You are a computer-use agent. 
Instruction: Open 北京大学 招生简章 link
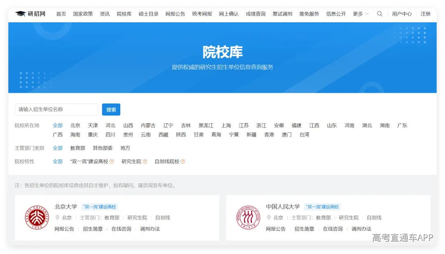click(93, 229)
